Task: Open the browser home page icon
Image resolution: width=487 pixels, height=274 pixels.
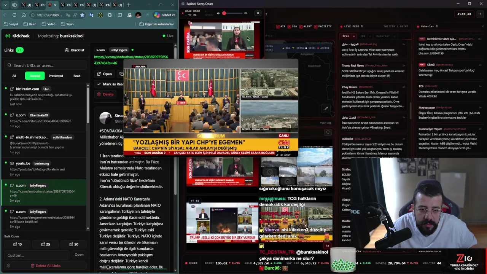Action: coord(24,15)
